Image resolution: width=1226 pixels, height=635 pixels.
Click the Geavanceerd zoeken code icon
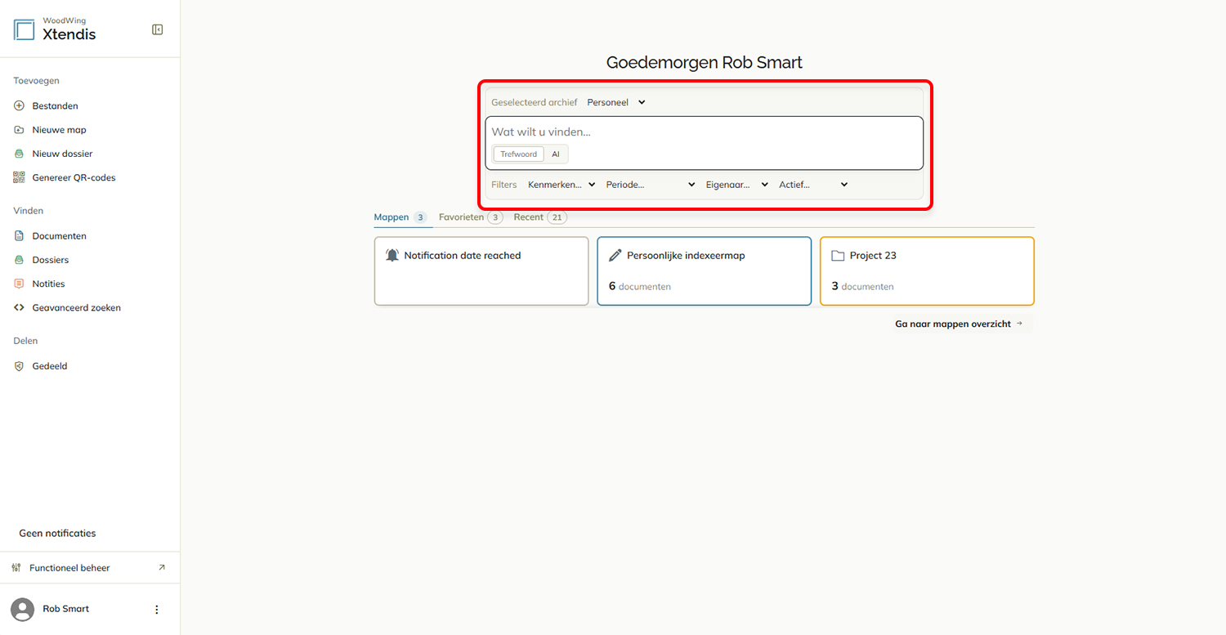pyautogui.click(x=20, y=308)
